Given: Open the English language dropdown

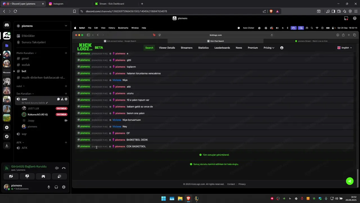Looking at the screenshot, I should tap(345, 48).
